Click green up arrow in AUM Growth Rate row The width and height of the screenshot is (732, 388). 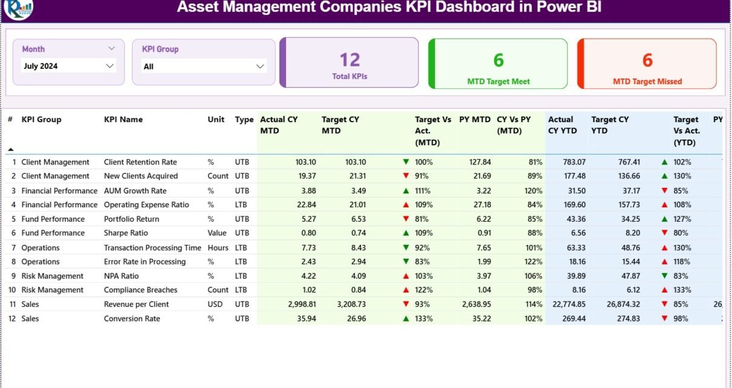coord(406,190)
